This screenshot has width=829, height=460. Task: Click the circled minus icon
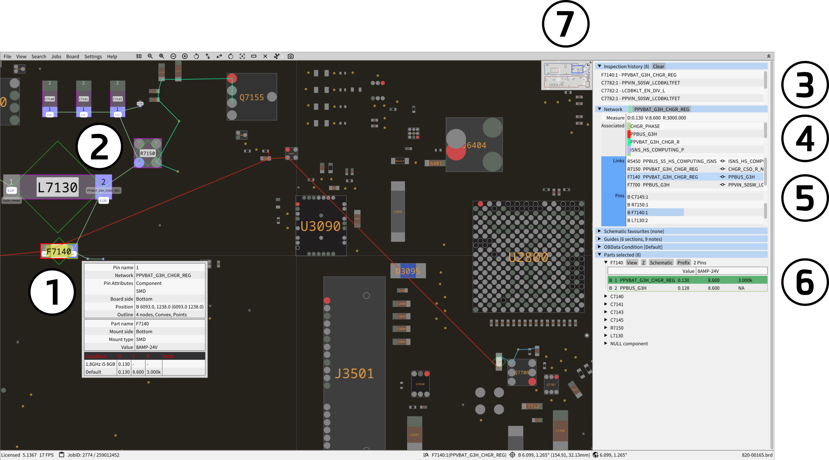coord(173,56)
